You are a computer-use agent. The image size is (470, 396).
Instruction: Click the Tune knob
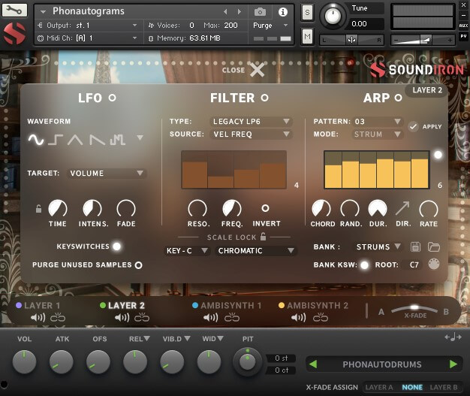(x=333, y=16)
